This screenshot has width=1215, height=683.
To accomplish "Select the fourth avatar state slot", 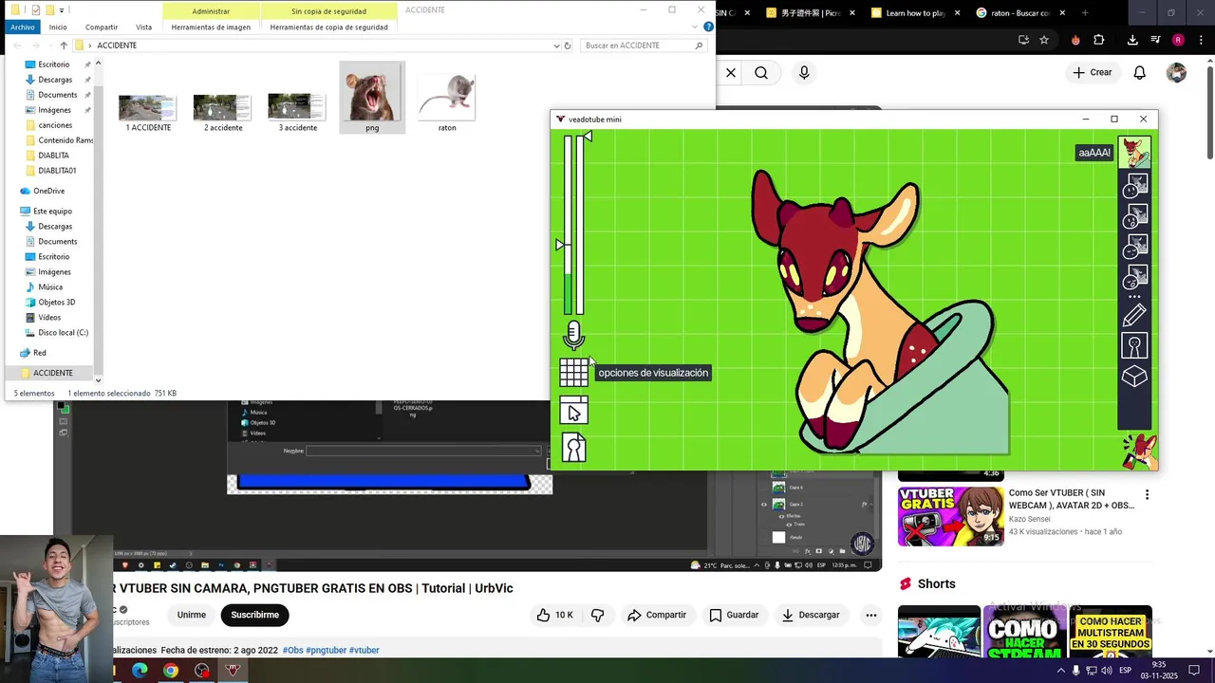I will 1135,248.
